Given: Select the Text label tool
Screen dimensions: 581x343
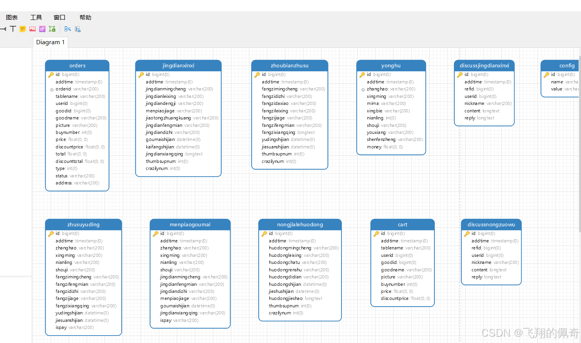Looking at the screenshot, I should (13, 29).
